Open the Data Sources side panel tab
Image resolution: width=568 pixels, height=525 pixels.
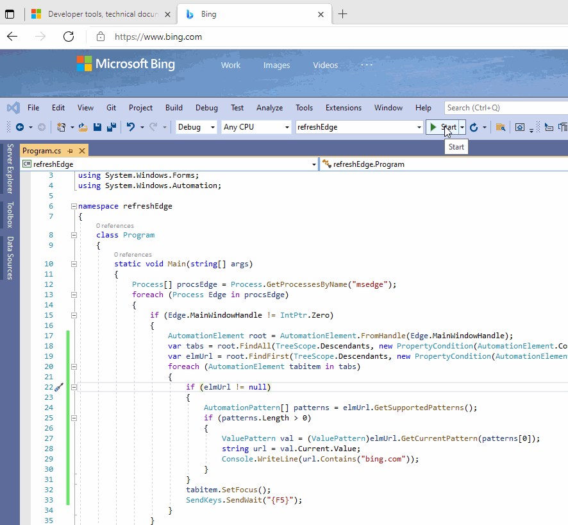(x=10, y=258)
